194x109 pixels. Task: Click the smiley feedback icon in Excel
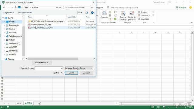pyautogui.click(x=191, y=7)
